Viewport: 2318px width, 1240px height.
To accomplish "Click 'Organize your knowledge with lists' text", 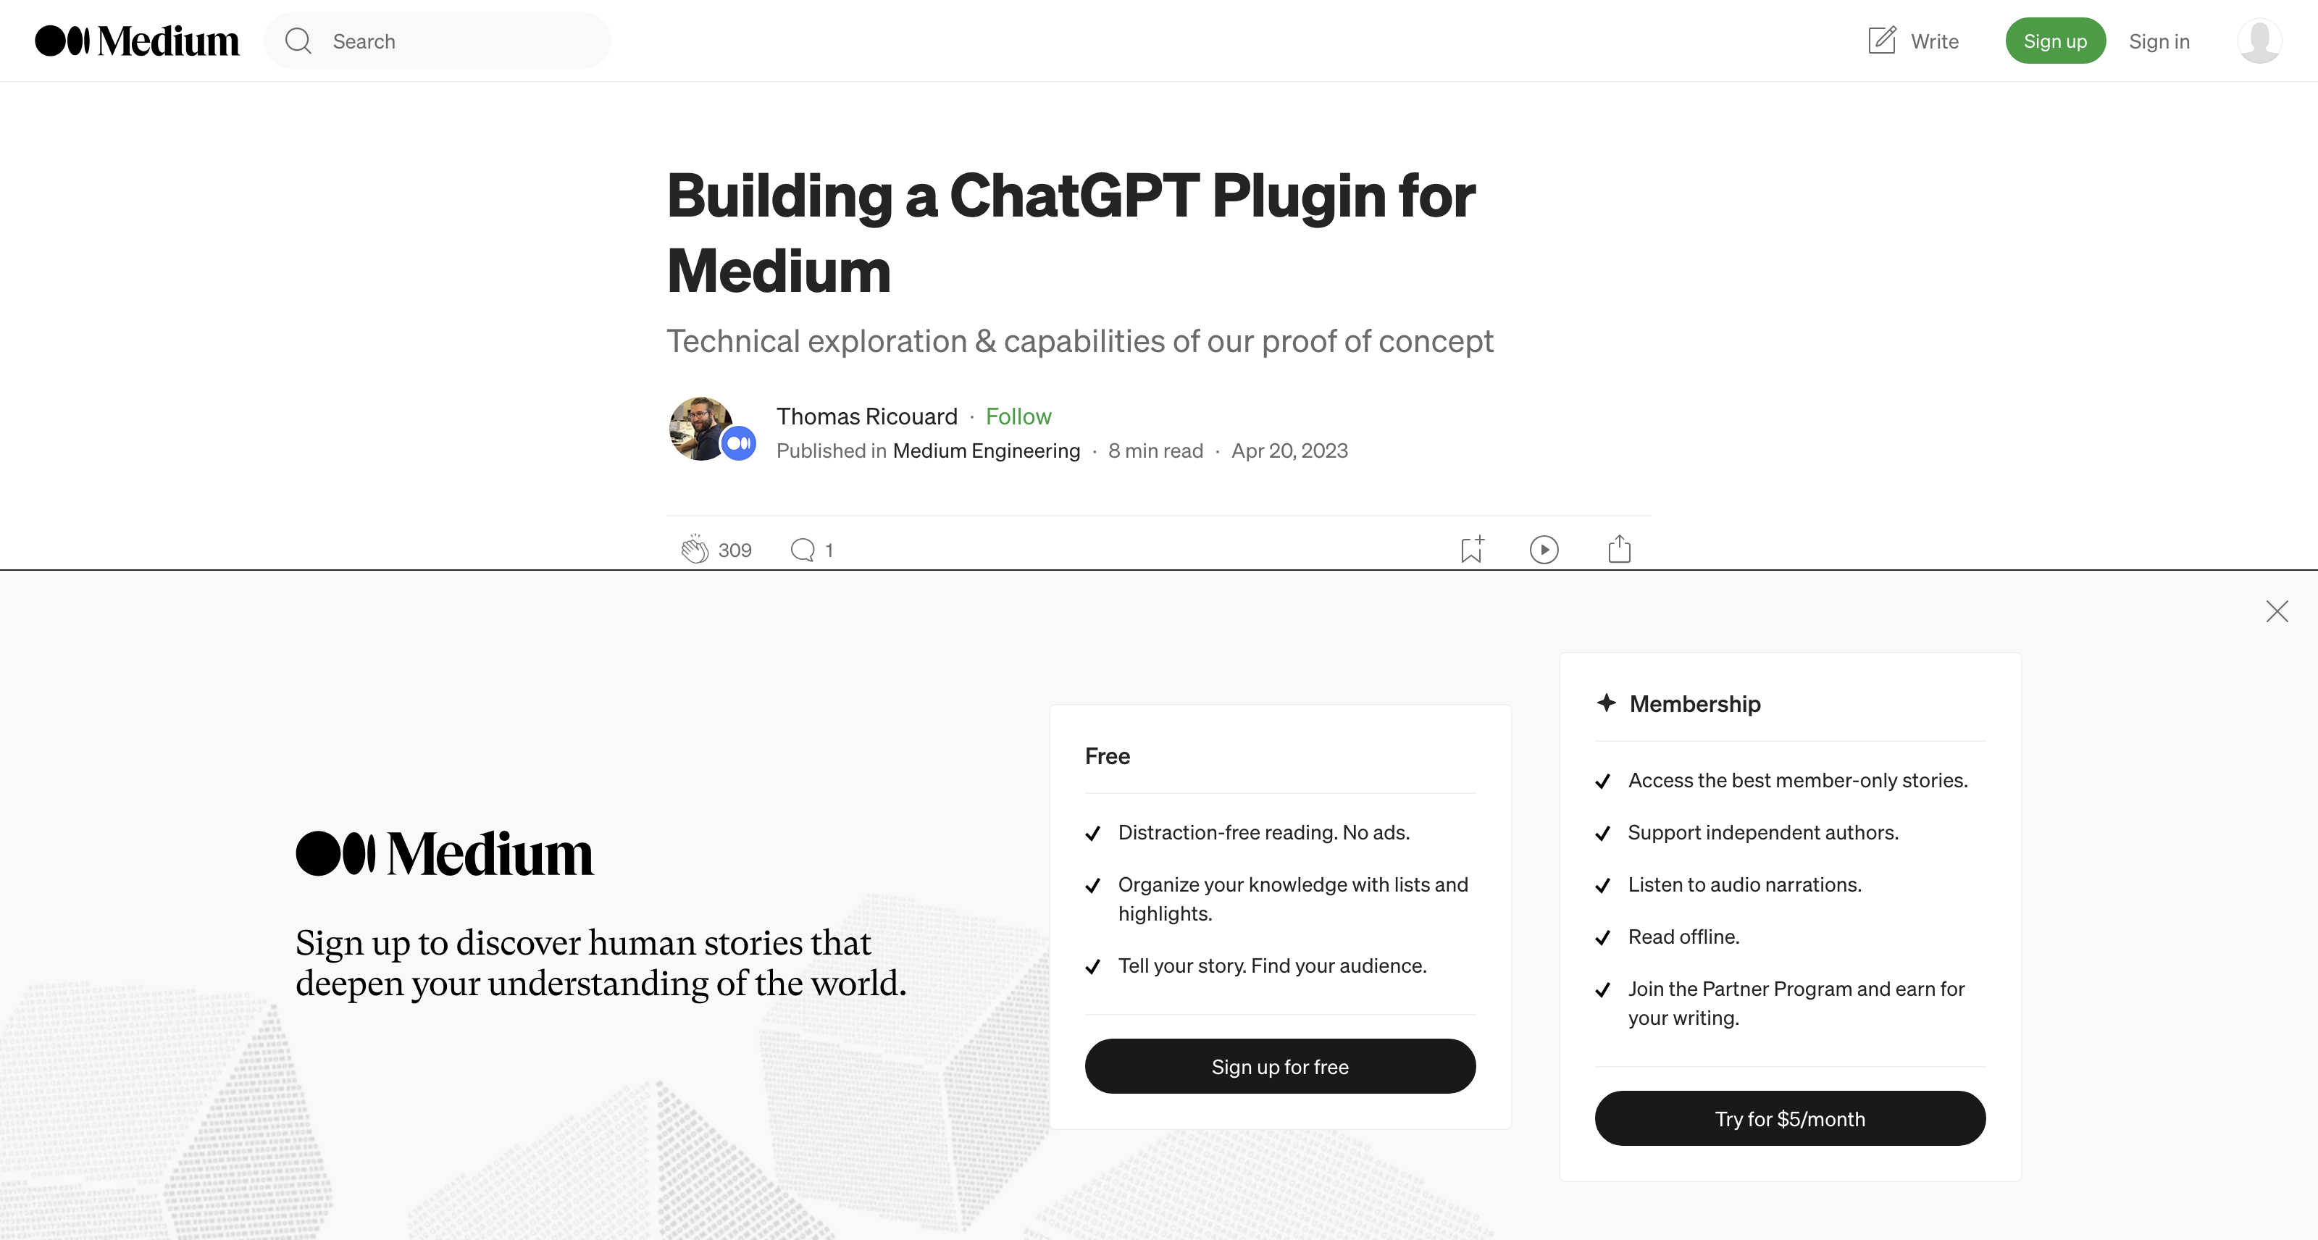I will (x=1293, y=899).
